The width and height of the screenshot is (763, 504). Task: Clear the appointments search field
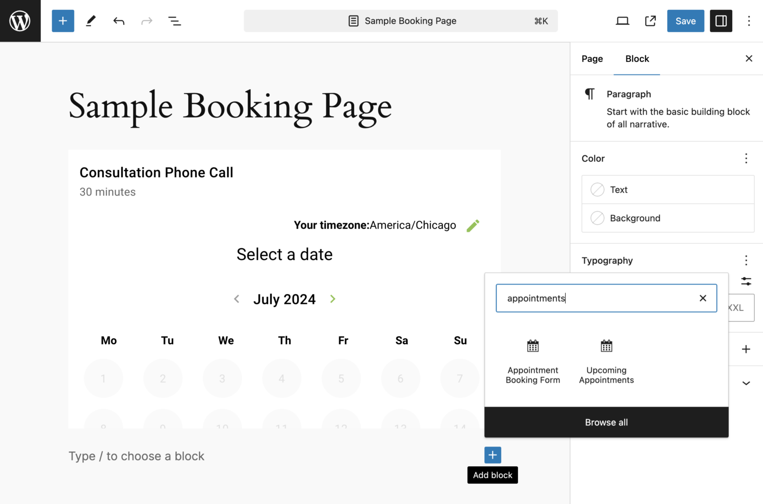click(x=703, y=298)
